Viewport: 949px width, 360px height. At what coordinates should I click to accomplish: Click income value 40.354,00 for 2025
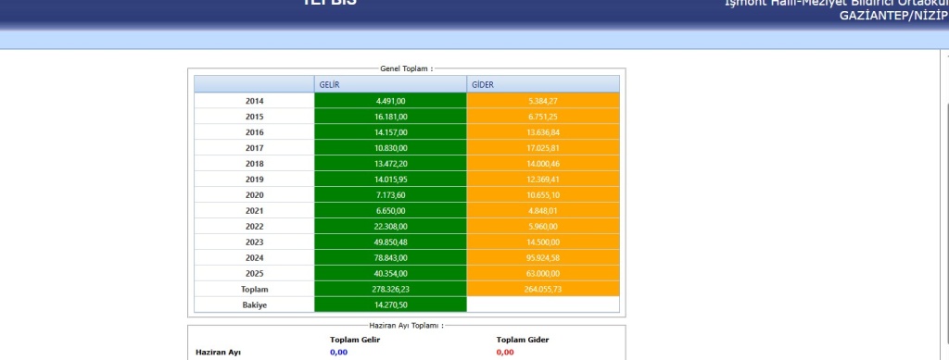(390, 274)
